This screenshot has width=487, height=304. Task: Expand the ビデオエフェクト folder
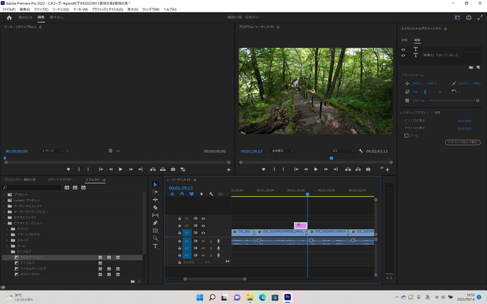pyautogui.click(x=4, y=217)
